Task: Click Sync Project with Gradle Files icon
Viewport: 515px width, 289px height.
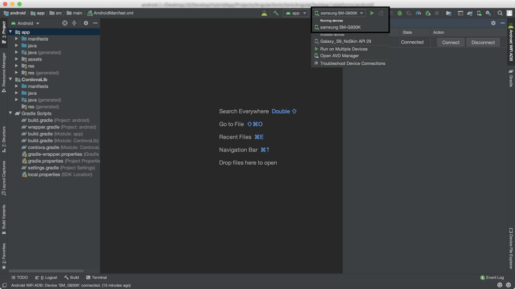Action: pos(470,13)
